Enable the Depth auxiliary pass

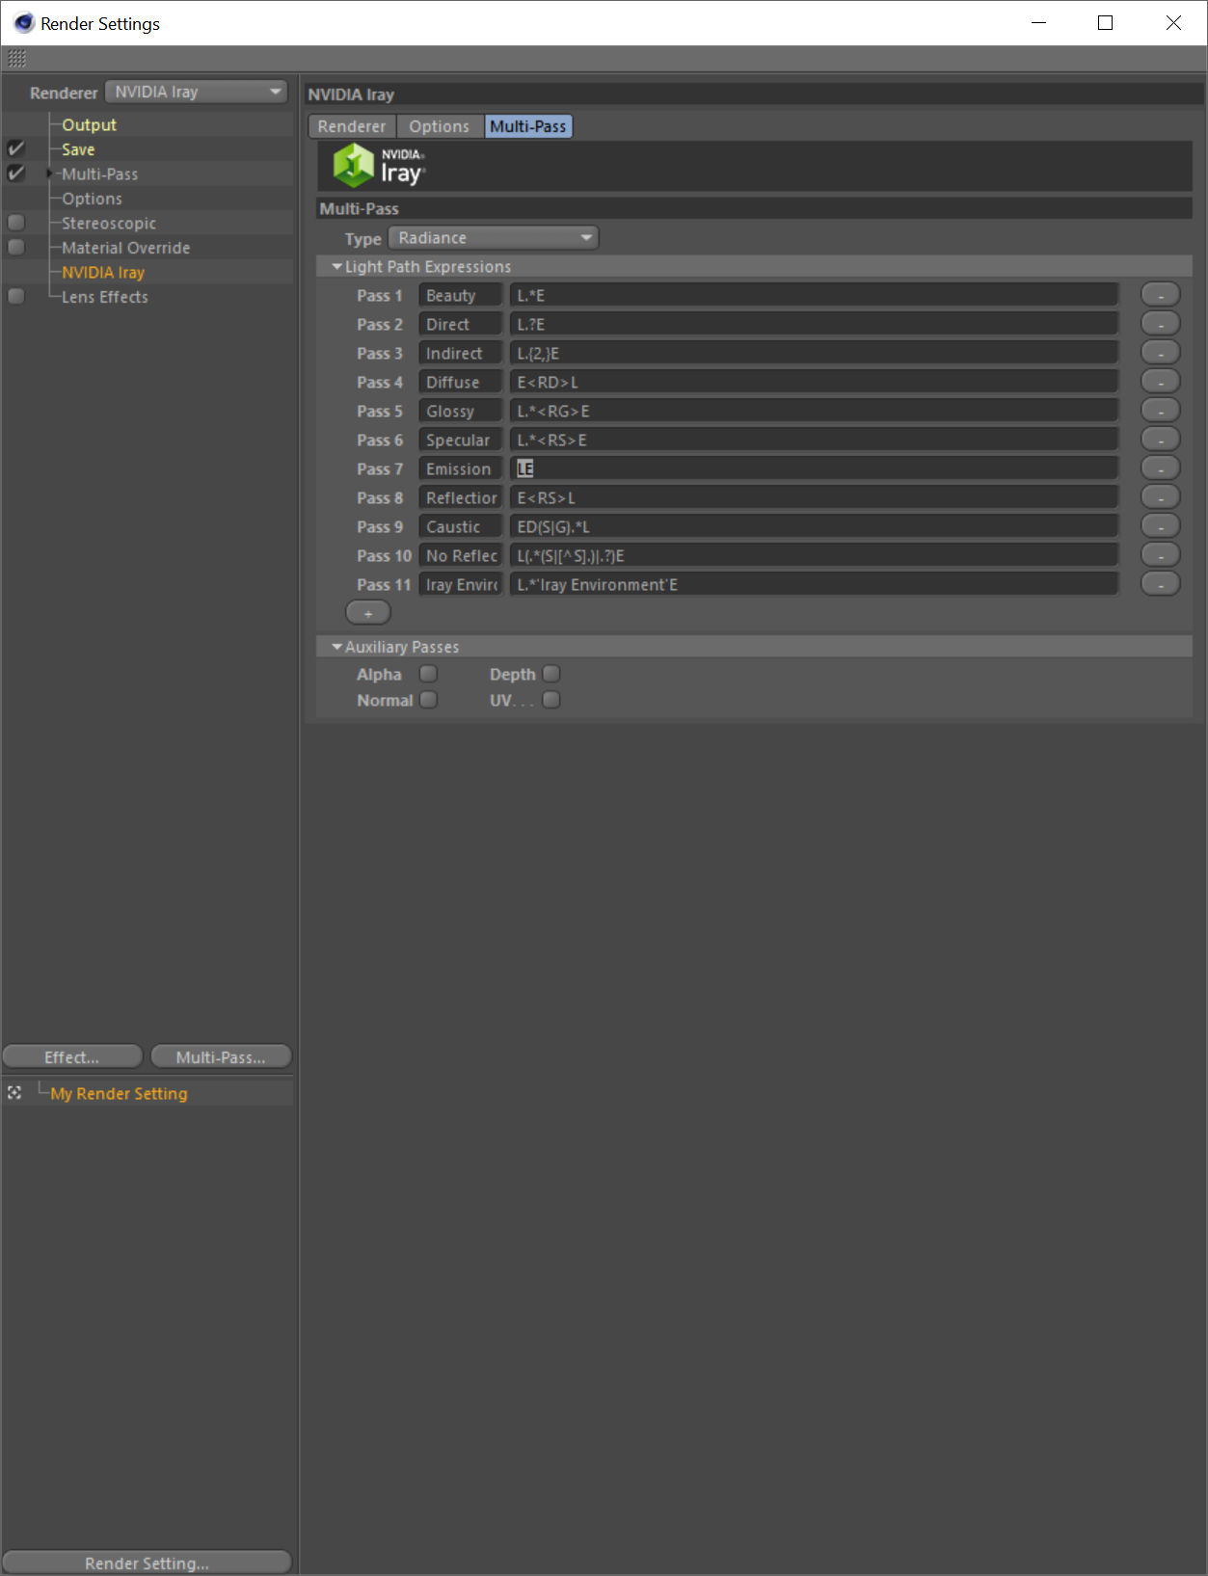551,674
